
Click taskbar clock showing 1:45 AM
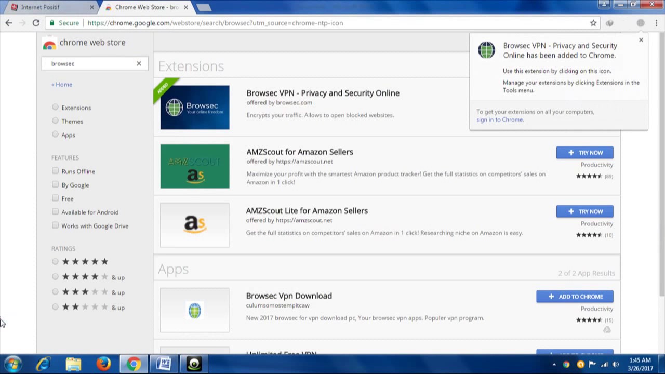[640, 364]
